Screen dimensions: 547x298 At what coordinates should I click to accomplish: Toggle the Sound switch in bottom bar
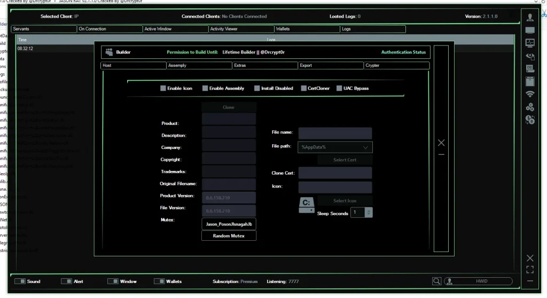point(20,281)
